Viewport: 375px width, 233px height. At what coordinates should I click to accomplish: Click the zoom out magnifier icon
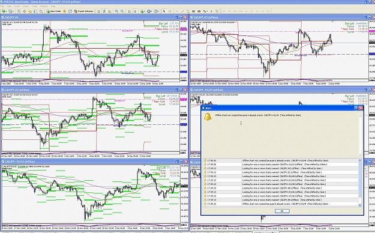(122, 11)
